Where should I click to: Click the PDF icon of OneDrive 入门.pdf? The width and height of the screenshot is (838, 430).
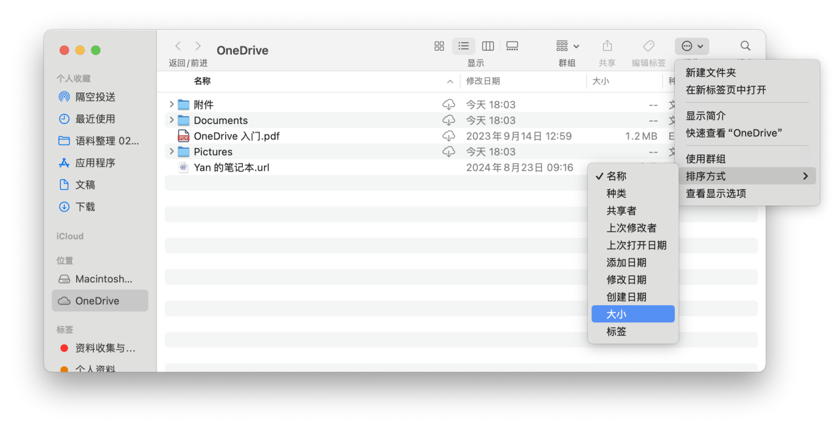click(x=184, y=136)
